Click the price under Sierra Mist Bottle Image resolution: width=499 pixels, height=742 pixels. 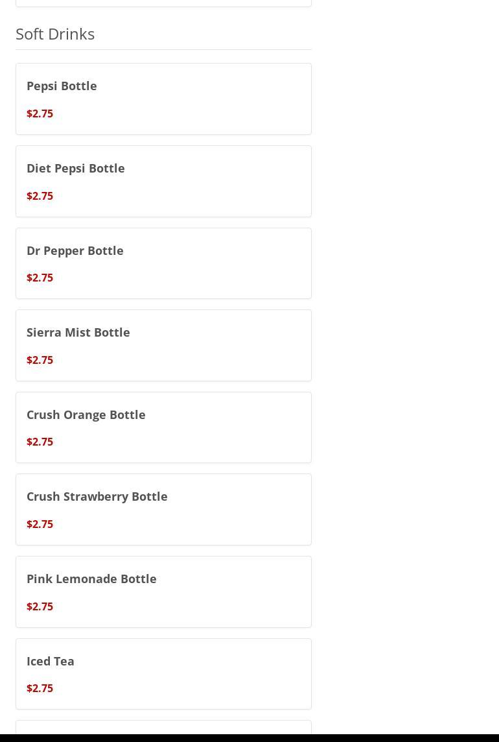point(40,360)
